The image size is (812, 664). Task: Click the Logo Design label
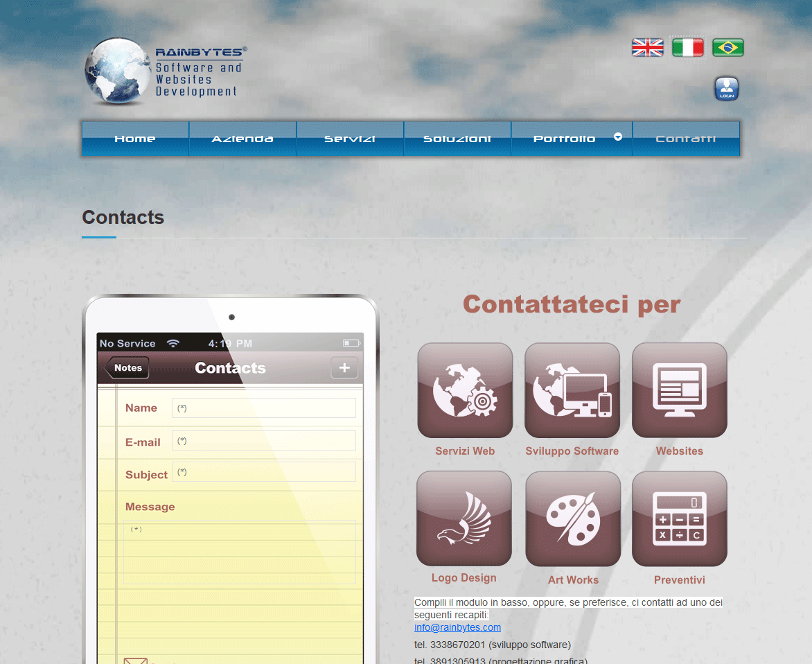464,578
